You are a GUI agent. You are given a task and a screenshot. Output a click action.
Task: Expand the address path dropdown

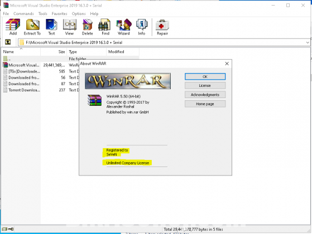pos(308,42)
